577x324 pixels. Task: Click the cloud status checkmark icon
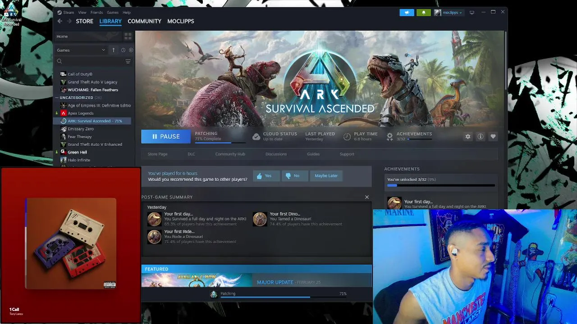(x=256, y=137)
